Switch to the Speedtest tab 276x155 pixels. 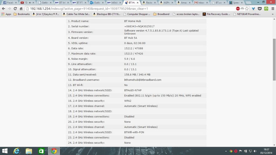point(236,3)
